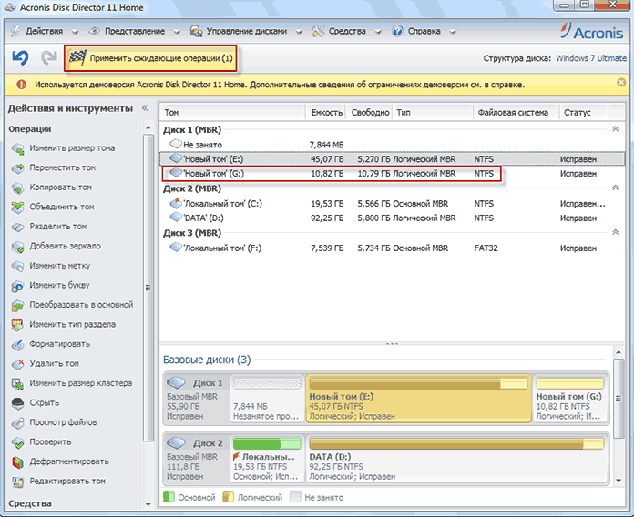Click Копировать том icon

(17, 188)
